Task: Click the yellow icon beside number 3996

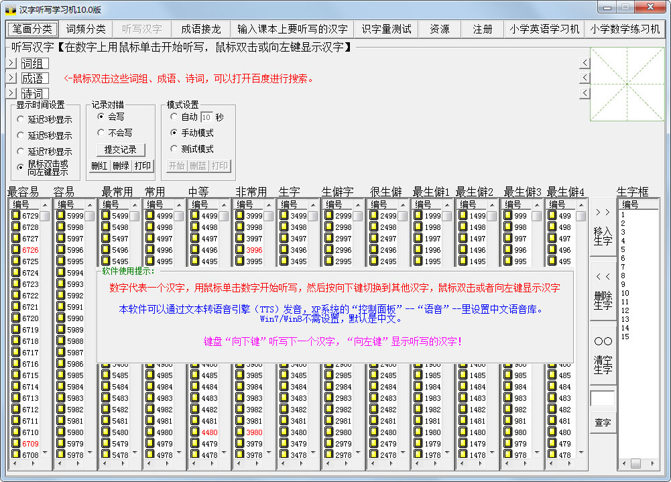Action: 240,249
